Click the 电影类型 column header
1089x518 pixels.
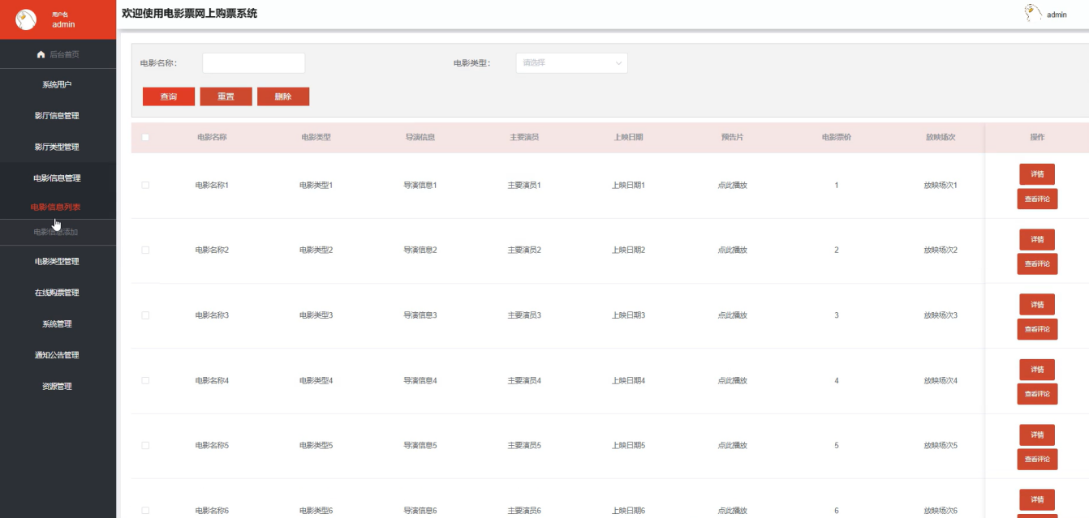point(316,138)
